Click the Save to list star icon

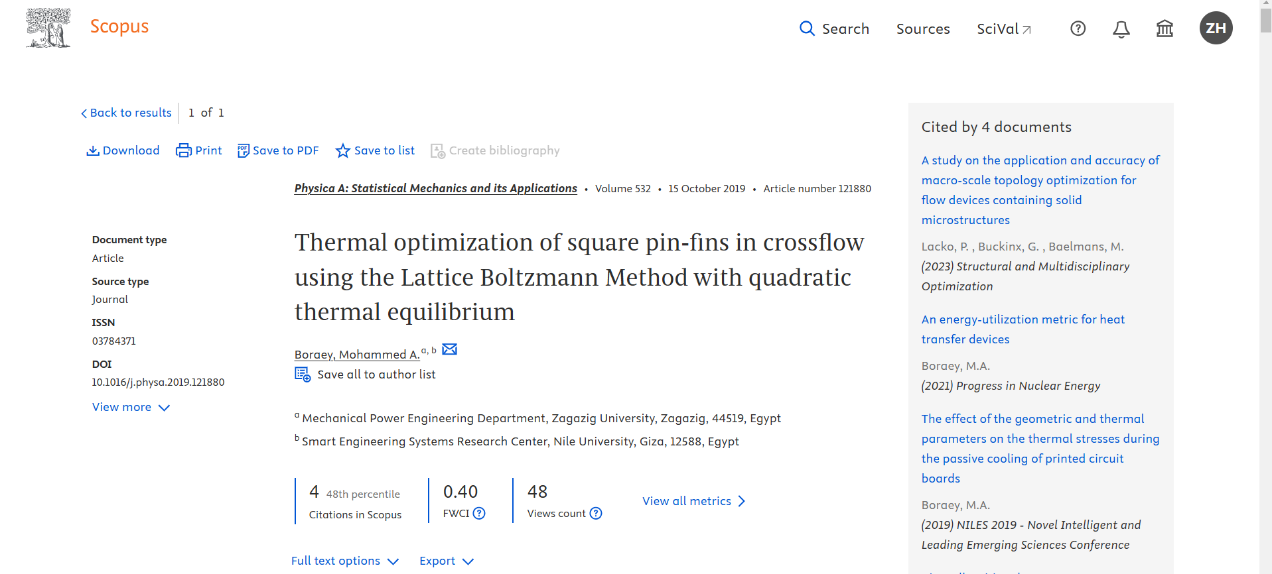click(x=342, y=150)
